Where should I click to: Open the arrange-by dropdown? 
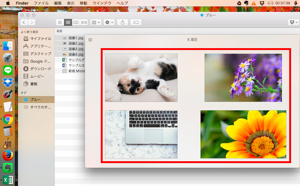click(x=96, y=22)
